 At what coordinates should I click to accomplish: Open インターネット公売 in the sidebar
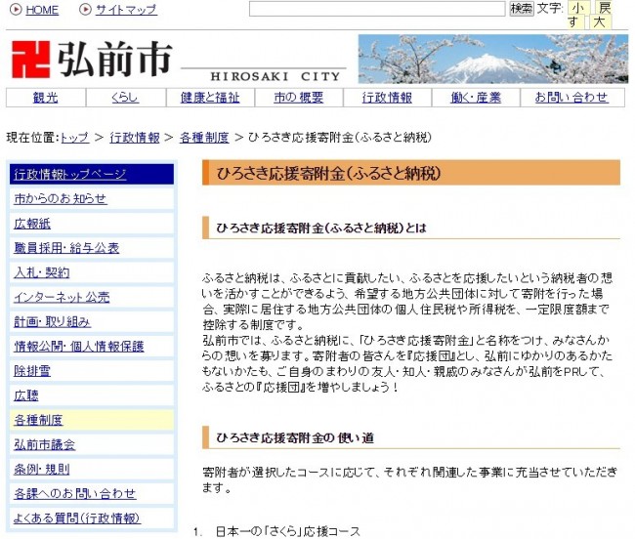(92, 297)
